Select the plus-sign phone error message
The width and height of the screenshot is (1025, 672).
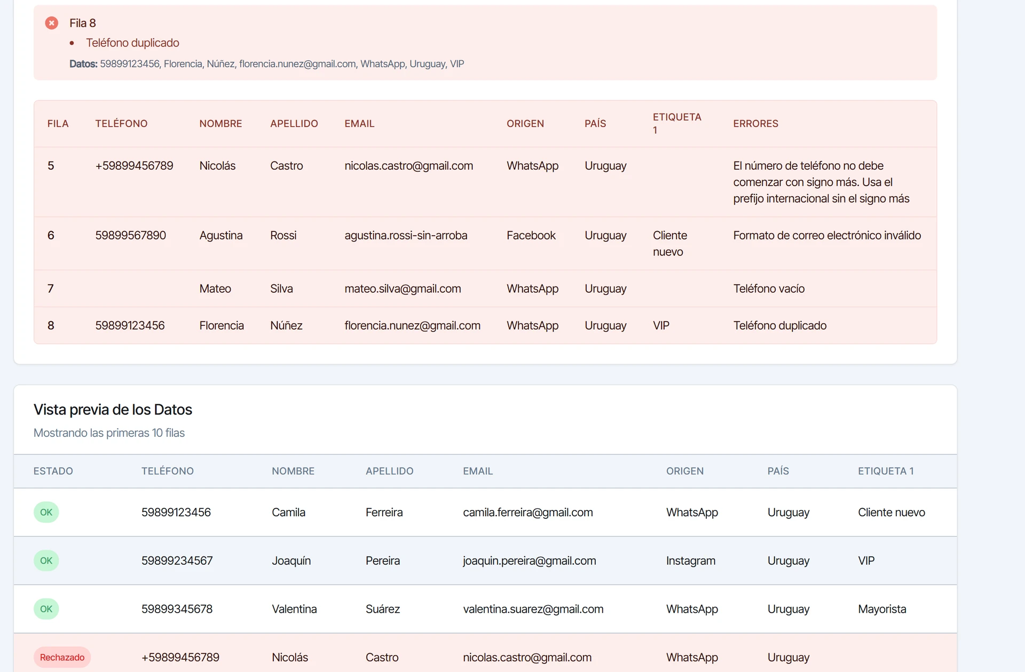point(821,182)
